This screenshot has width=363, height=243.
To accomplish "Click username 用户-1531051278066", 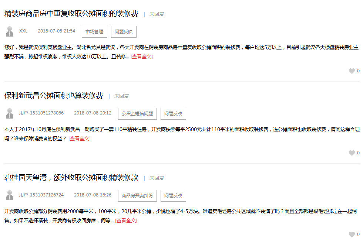I will [x=41, y=113].
